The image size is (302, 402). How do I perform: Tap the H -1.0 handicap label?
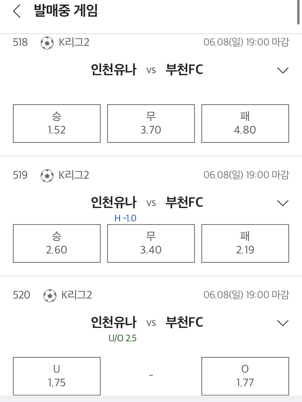pyautogui.click(x=126, y=218)
